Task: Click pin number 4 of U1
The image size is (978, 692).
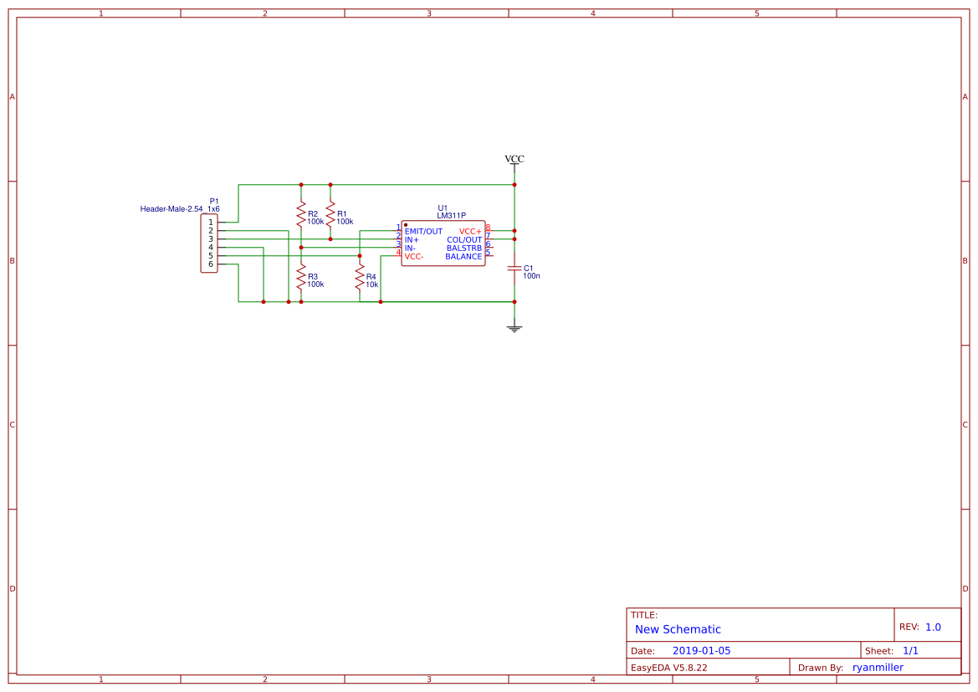Action: (398, 253)
